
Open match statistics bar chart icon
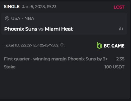(x=121, y=29)
